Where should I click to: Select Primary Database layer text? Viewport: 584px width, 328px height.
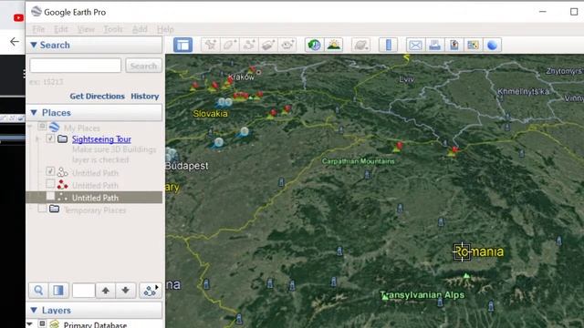click(x=95, y=324)
